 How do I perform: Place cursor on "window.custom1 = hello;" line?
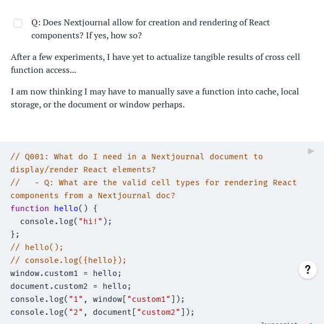66,273
